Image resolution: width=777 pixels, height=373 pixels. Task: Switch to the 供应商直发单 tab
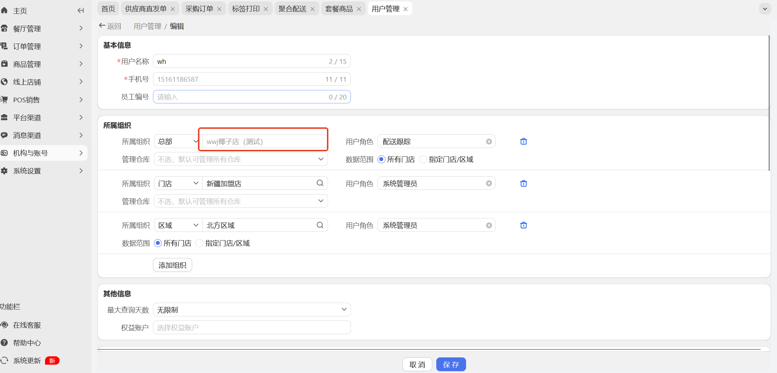point(146,9)
